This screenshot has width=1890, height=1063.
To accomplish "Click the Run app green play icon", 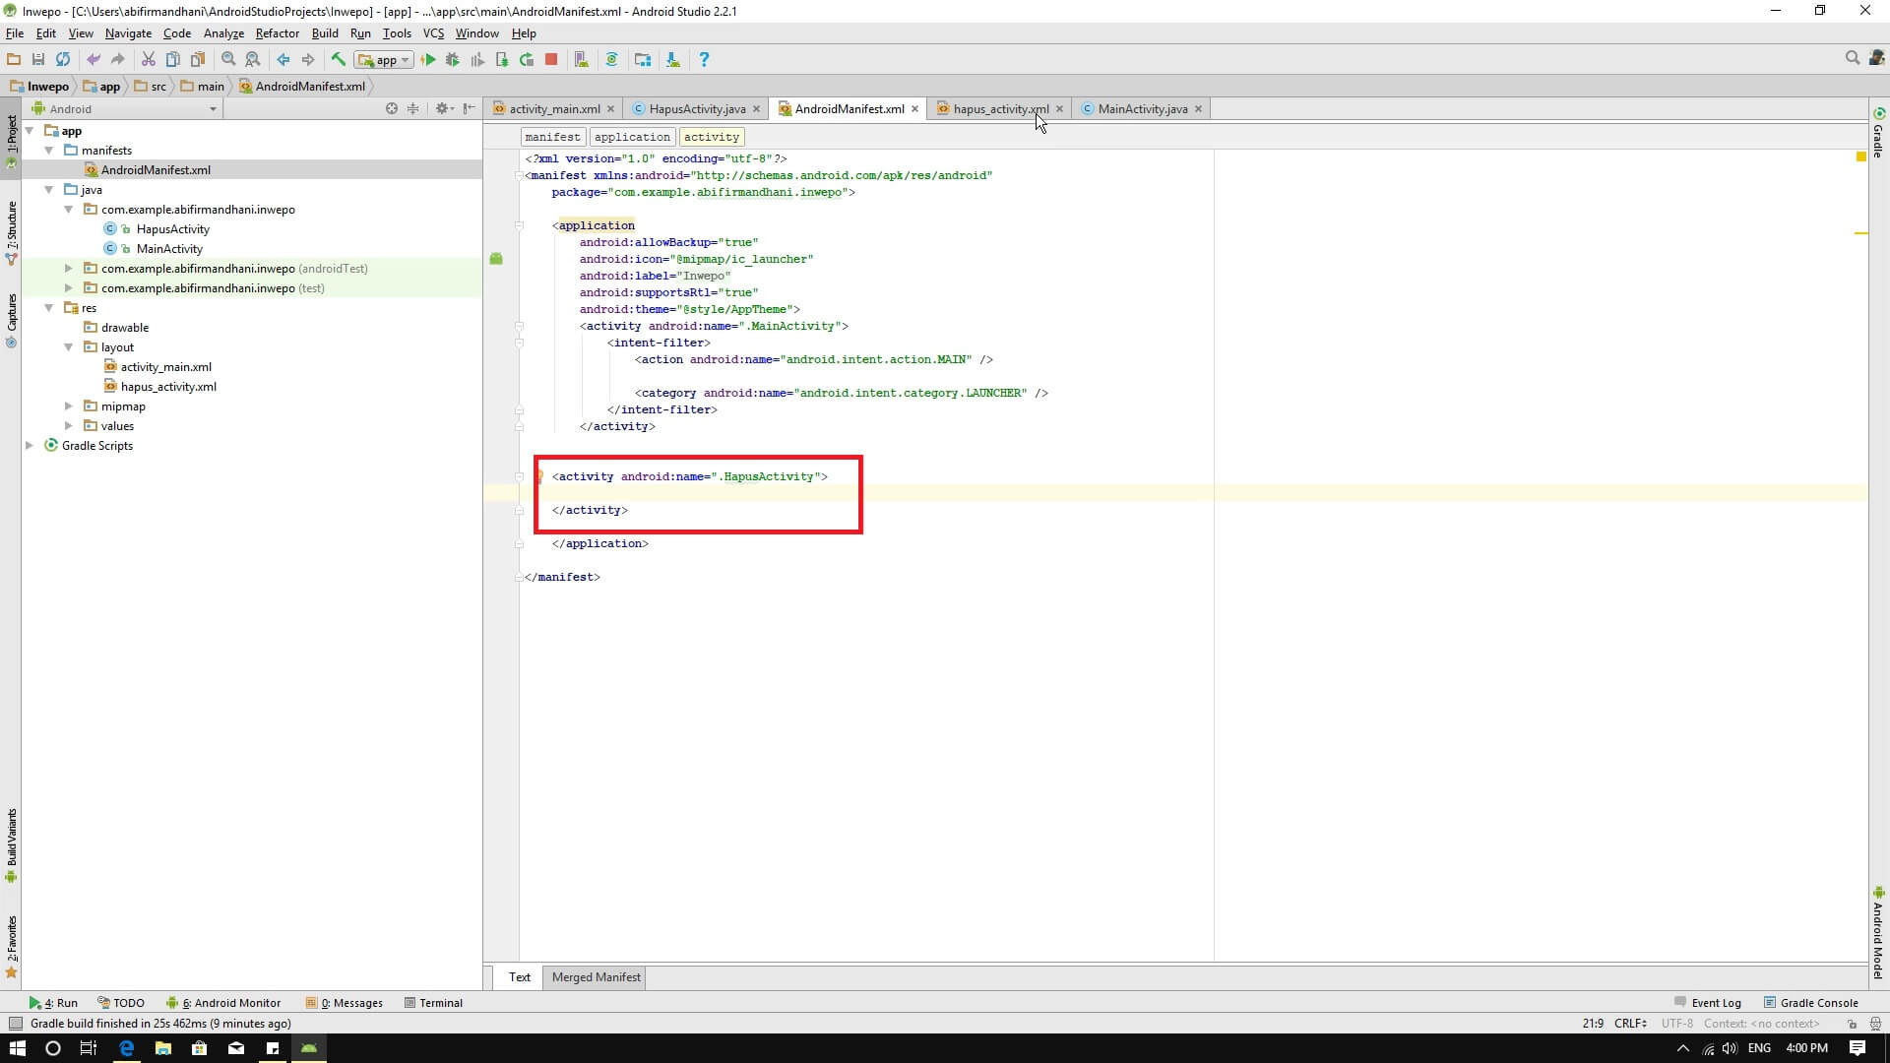I will click(428, 60).
